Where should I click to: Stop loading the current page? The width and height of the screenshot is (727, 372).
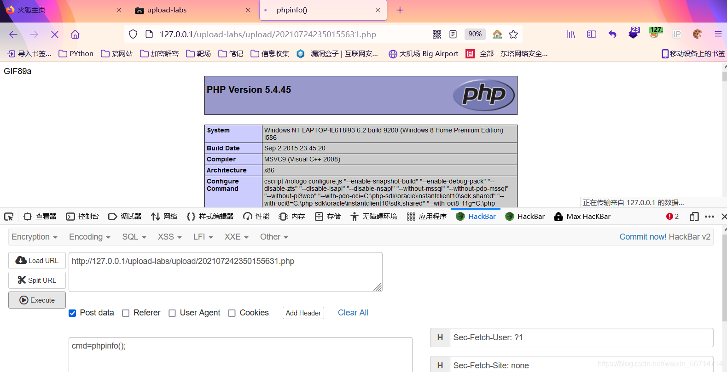(x=54, y=34)
